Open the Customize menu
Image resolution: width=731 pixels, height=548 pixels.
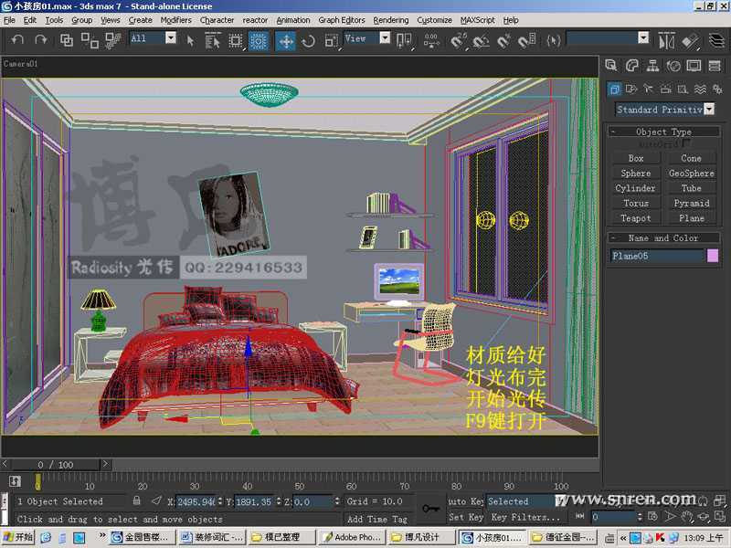(434, 20)
